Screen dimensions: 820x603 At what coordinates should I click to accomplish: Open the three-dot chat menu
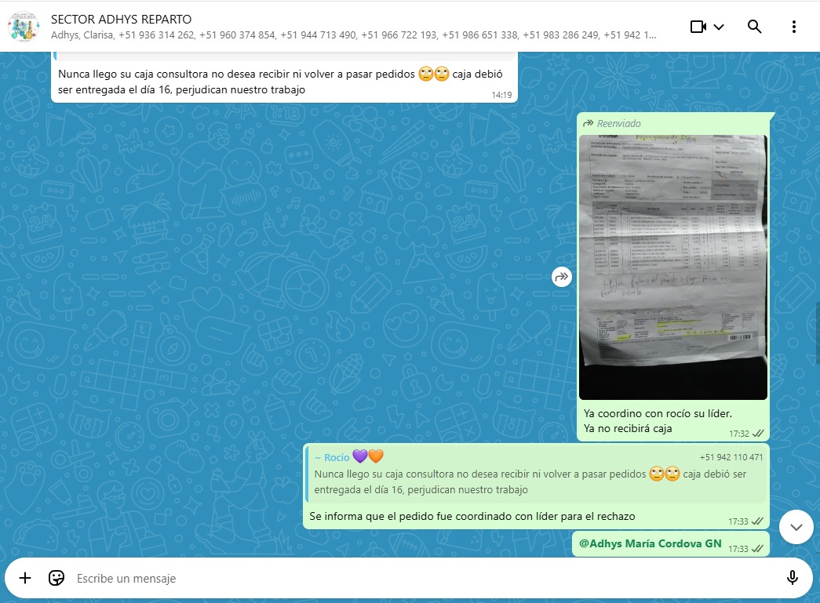(793, 27)
